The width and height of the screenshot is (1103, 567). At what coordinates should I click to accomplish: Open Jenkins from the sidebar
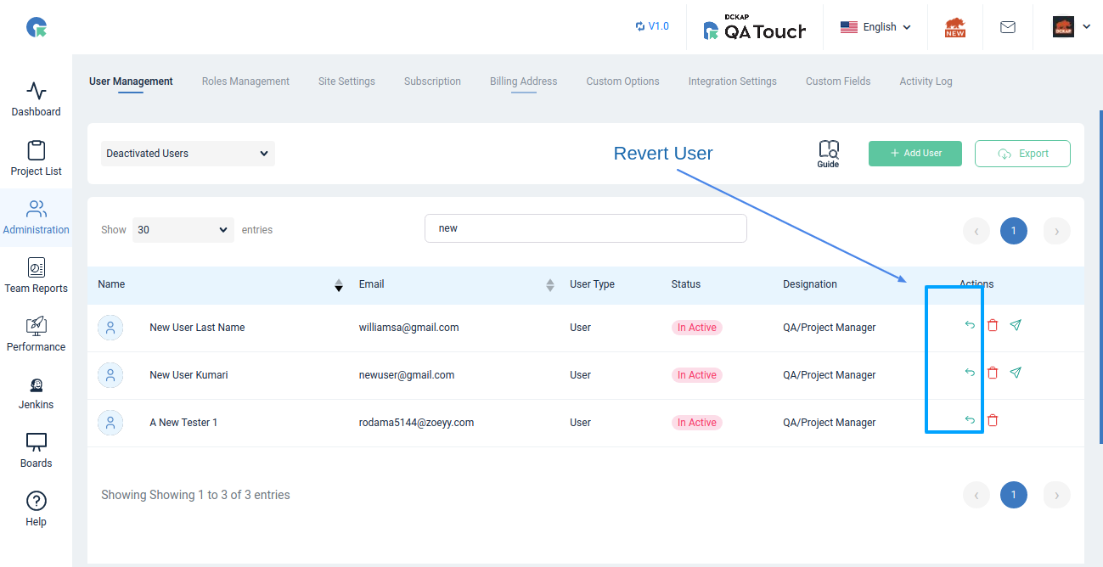click(x=36, y=393)
